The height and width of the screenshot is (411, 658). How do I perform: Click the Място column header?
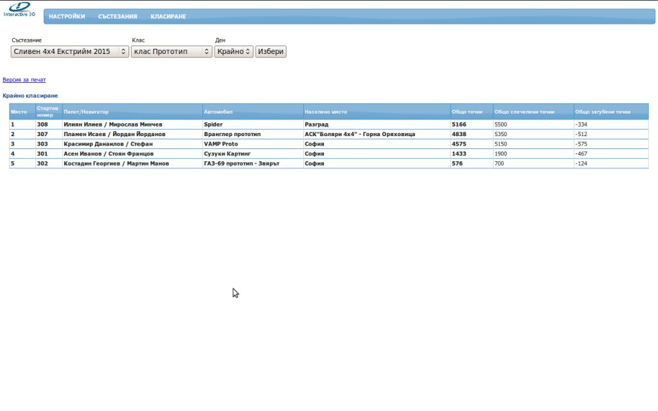(19, 112)
